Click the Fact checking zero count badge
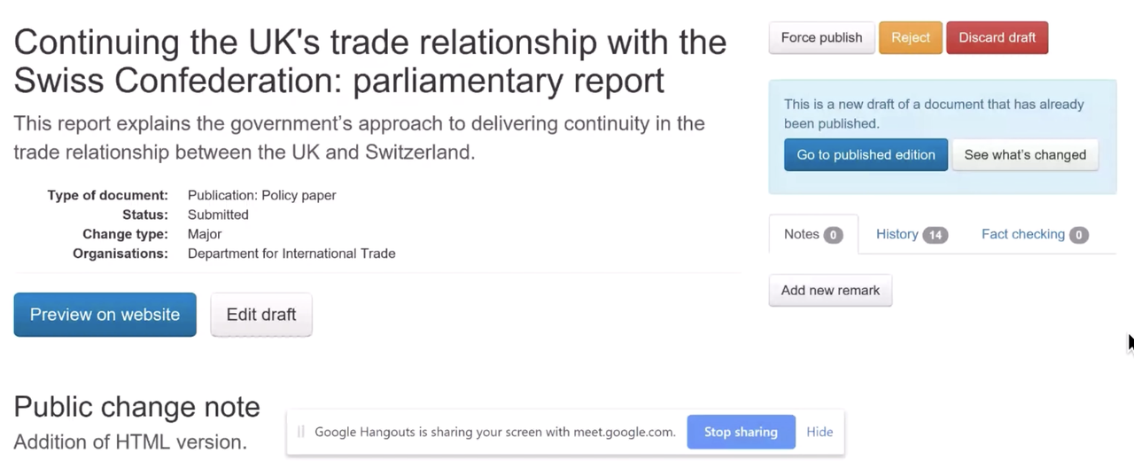The height and width of the screenshot is (461, 1134). (x=1078, y=236)
